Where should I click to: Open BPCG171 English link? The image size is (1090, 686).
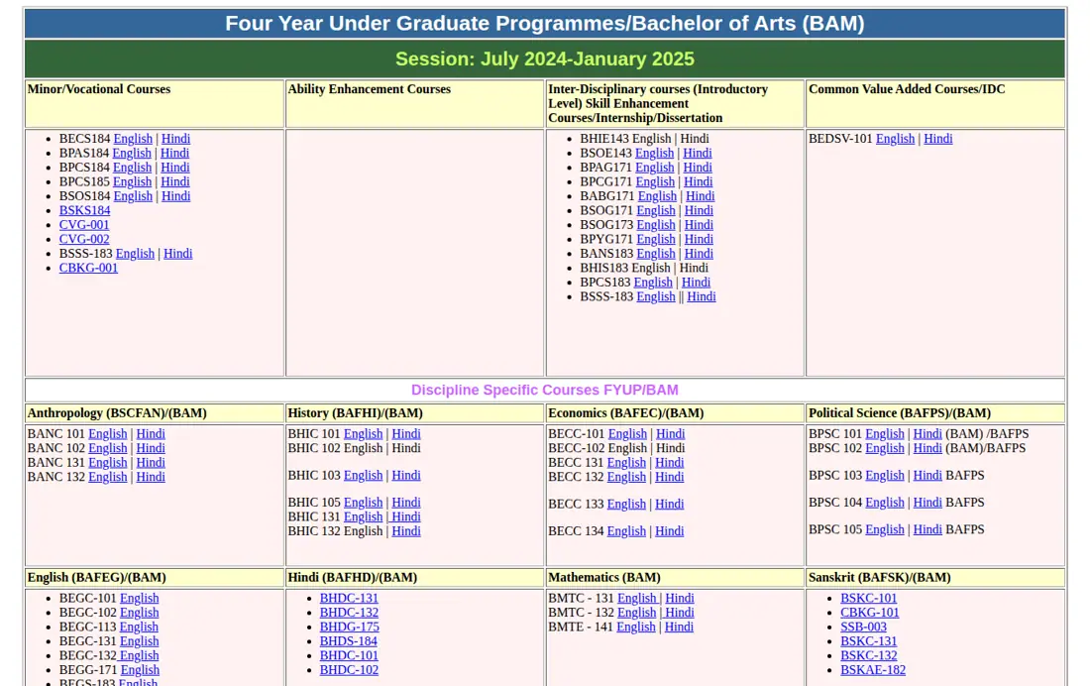pyautogui.click(x=655, y=181)
